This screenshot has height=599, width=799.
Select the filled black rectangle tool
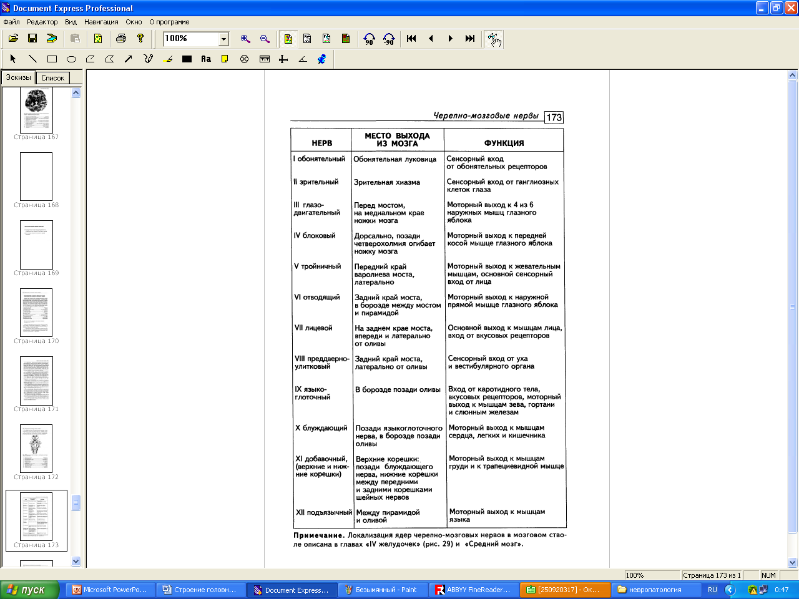tap(187, 59)
